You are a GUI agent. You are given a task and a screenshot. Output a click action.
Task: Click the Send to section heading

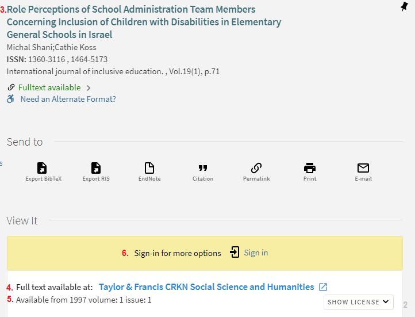click(x=25, y=142)
